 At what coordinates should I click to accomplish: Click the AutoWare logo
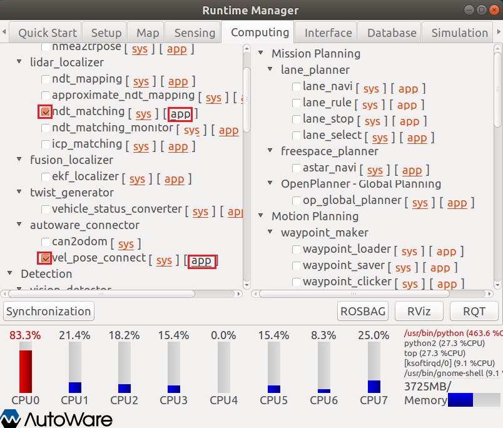pyautogui.click(x=56, y=419)
